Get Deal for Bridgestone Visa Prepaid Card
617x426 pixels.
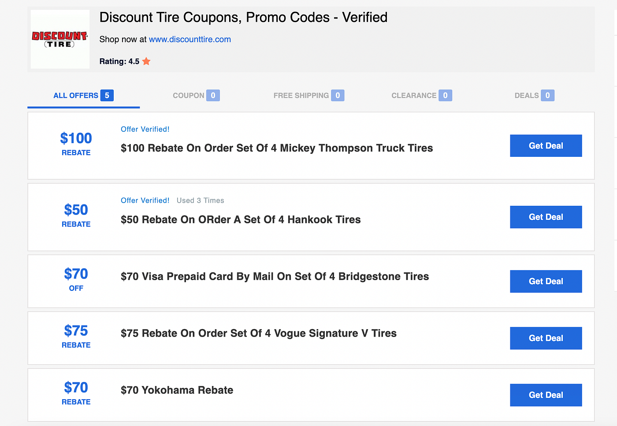point(546,282)
